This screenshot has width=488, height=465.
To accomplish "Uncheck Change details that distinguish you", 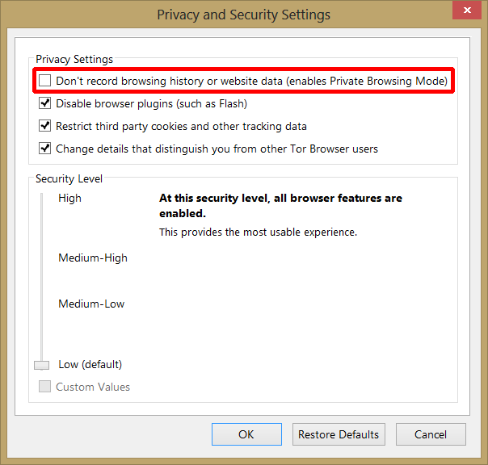I will coord(45,149).
